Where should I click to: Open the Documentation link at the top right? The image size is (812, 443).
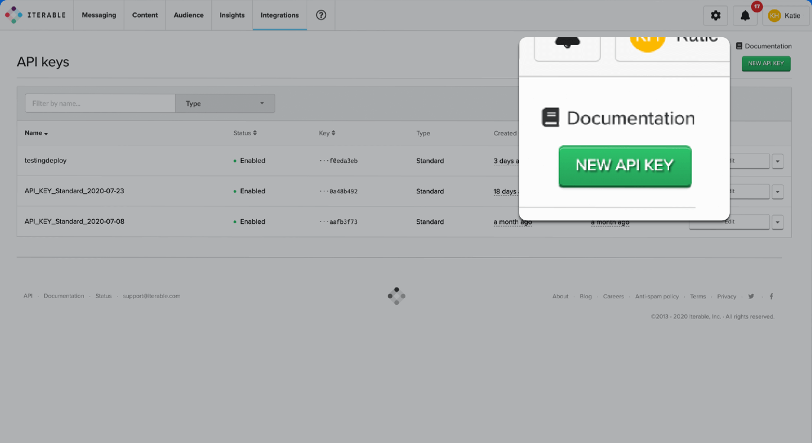pyautogui.click(x=764, y=46)
